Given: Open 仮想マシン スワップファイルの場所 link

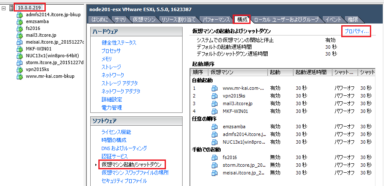Looking at the screenshot, I should click(x=135, y=173).
